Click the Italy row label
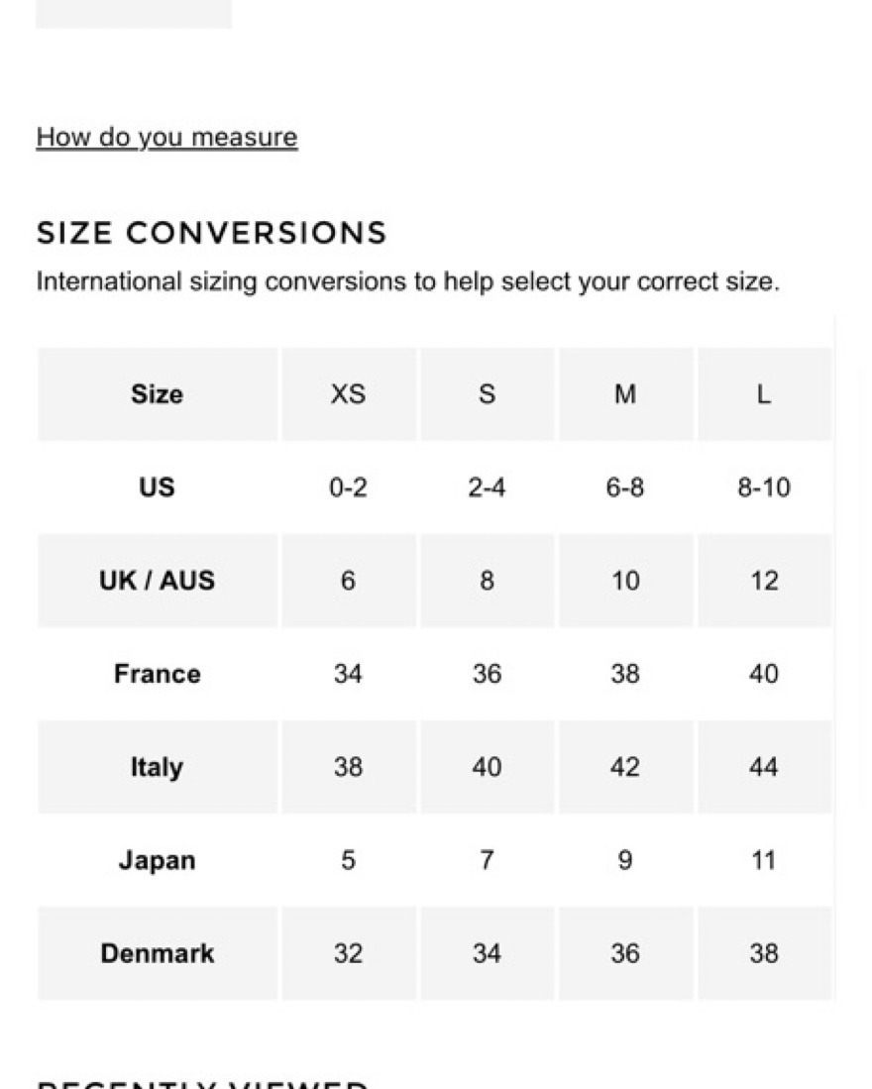Screen dimensions: 872x1089 click(157, 767)
